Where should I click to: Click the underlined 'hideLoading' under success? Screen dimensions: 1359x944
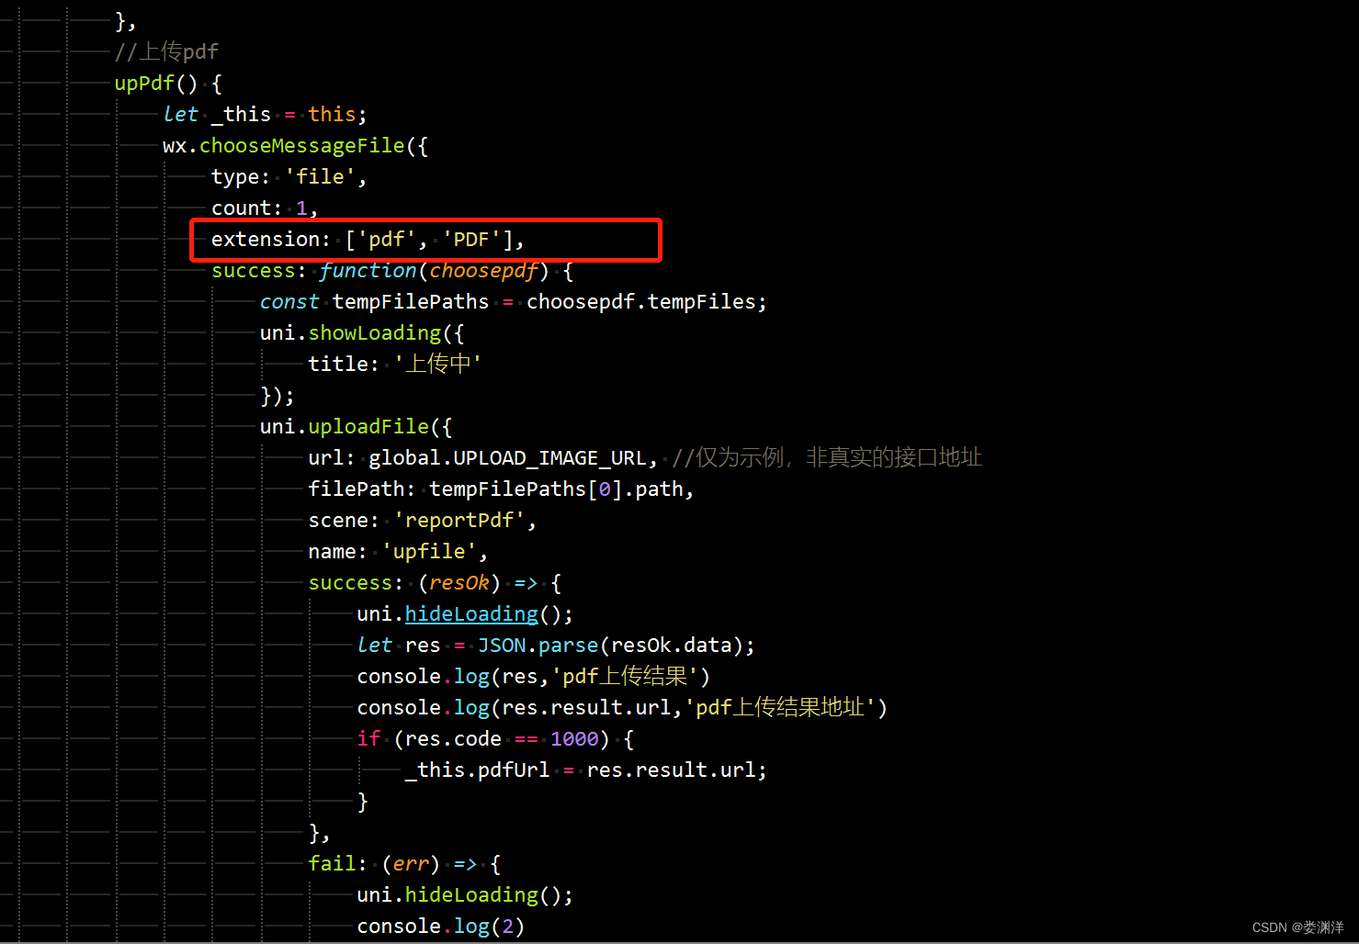pyautogui.click(x=471, y=613)
